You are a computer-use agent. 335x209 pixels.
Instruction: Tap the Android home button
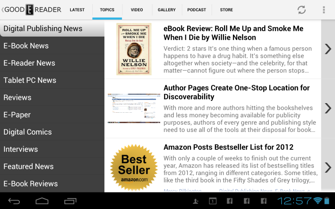click(x=42, y=201)
